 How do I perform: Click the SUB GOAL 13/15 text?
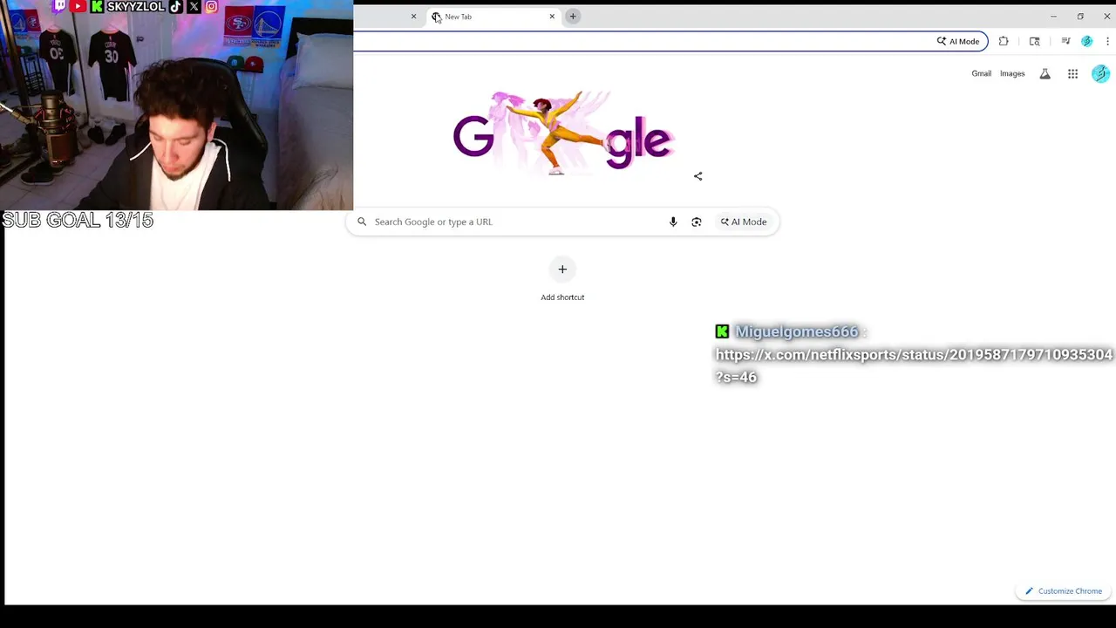[x=78, y=221]
